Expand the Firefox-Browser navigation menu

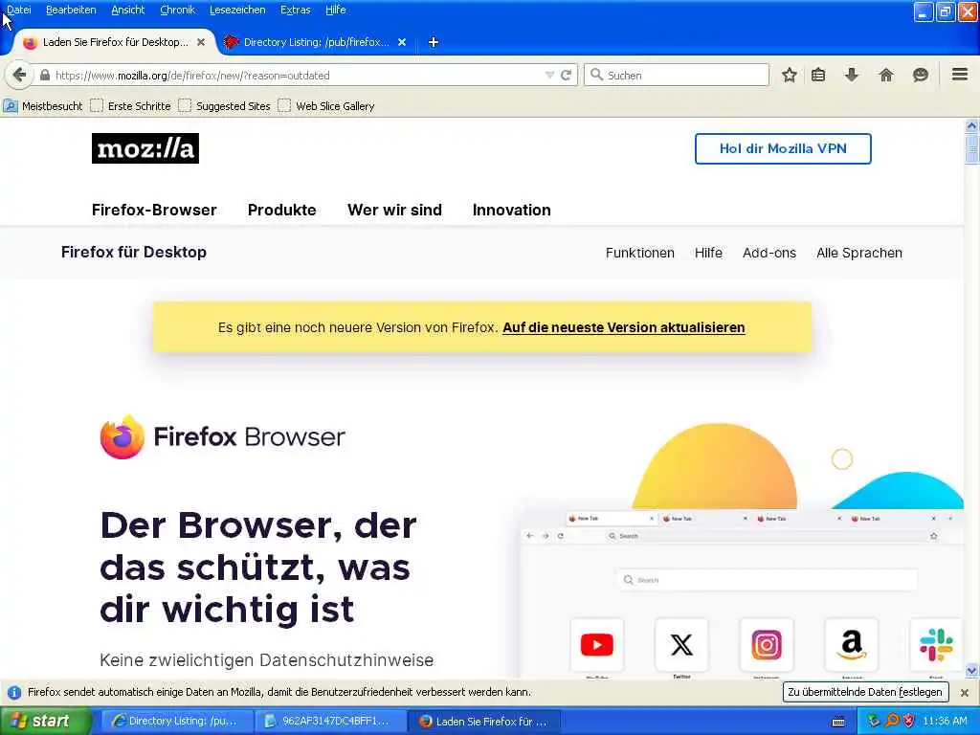[154, 210]
